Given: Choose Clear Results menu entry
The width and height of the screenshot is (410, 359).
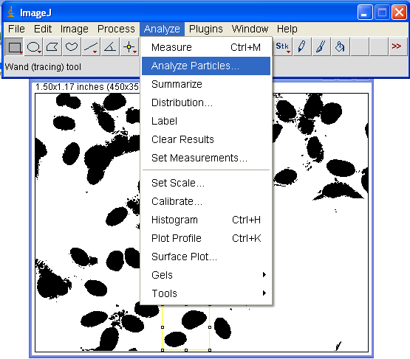Looking at the screenshot, I should (x=206, y=139).
